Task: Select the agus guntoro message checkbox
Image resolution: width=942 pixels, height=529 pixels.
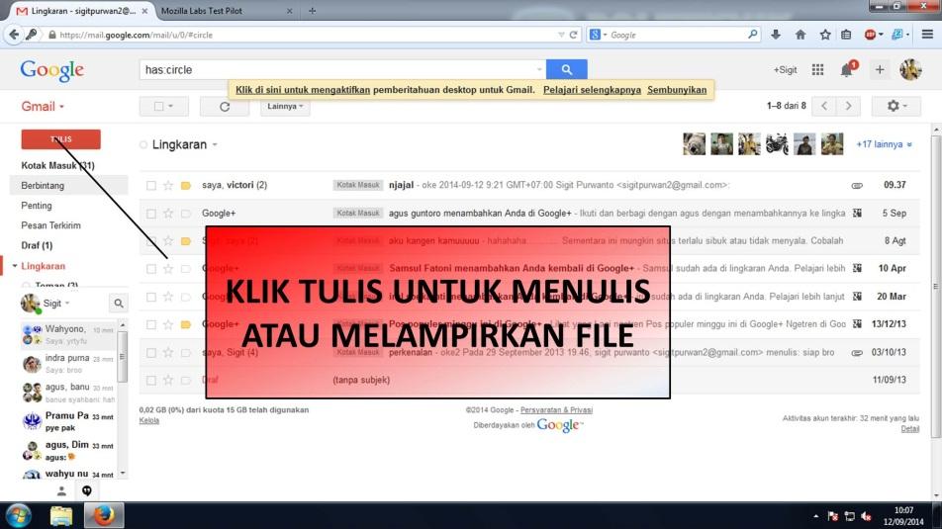Action: coord(151,214)
